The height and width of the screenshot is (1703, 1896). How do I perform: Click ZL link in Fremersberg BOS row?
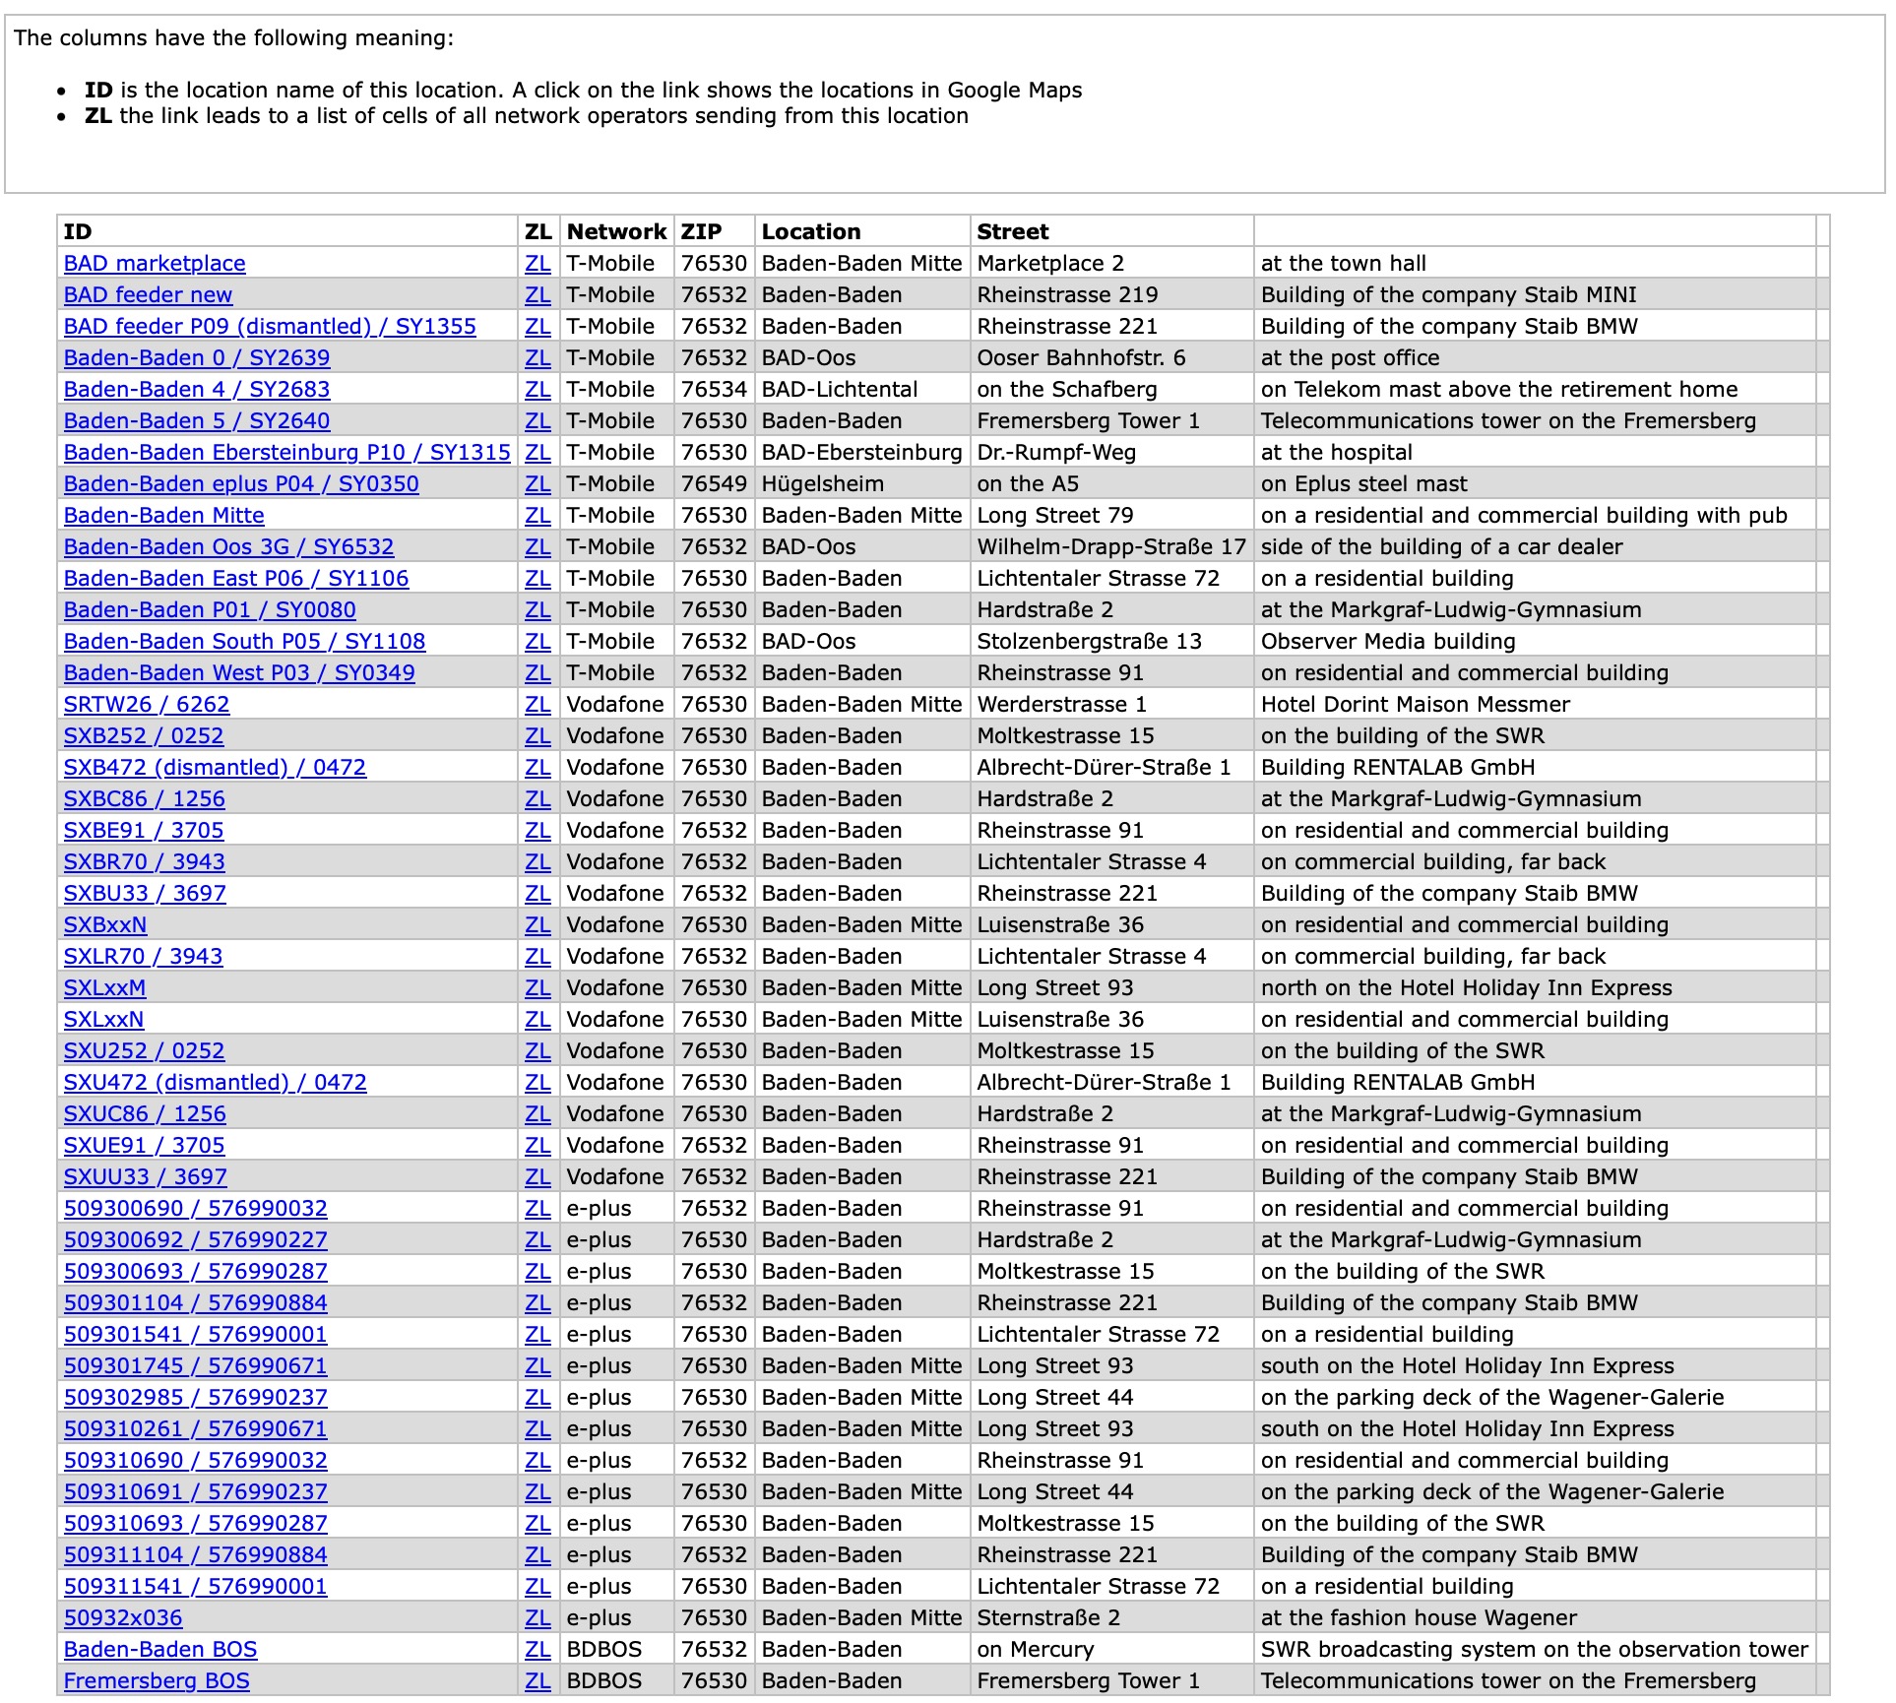click(x=537, y=1680)
